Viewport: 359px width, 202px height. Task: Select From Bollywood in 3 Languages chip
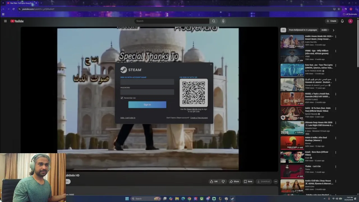303,30
